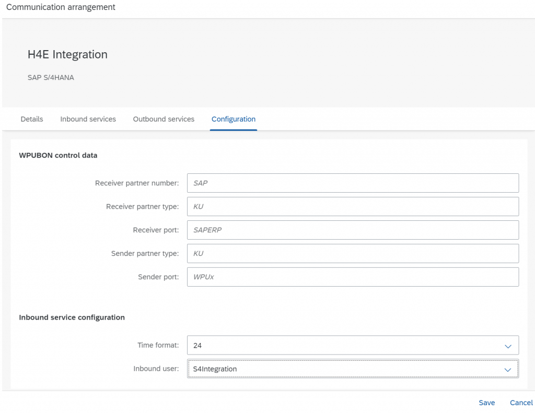Click the Inbound user label
The width and height of the screenshot is (535, 413).
(156, 369)
